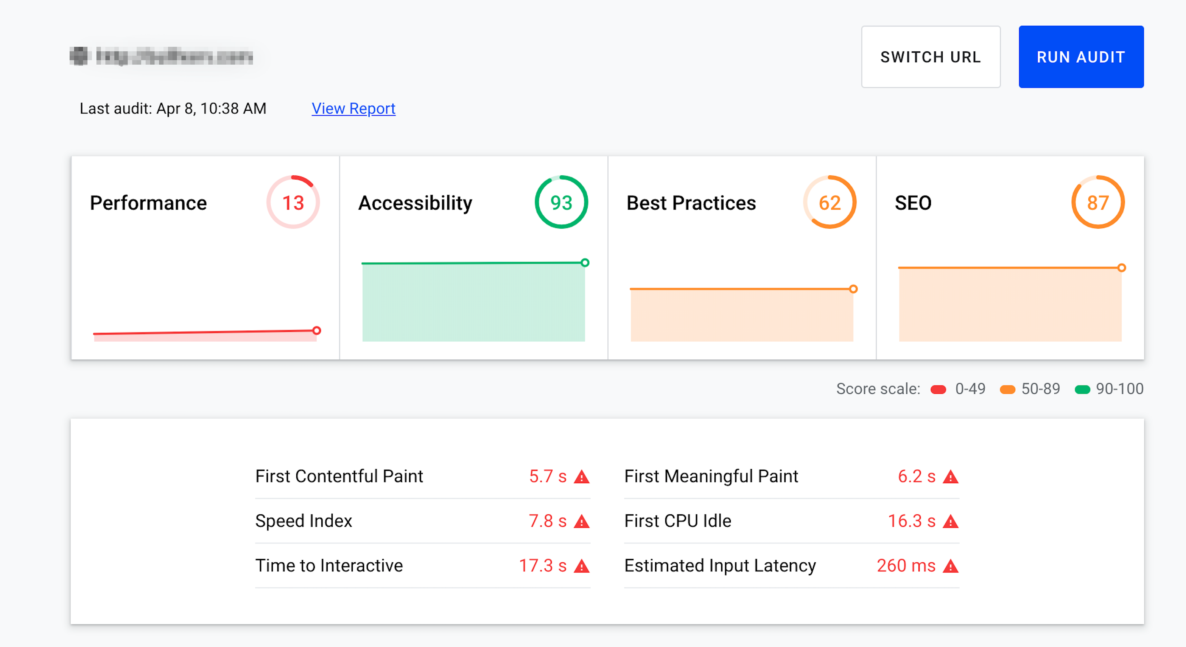Click the red 0-49 score scale swatch
The width and height of the screenshot is (1186, 647).
coord(938,390)
